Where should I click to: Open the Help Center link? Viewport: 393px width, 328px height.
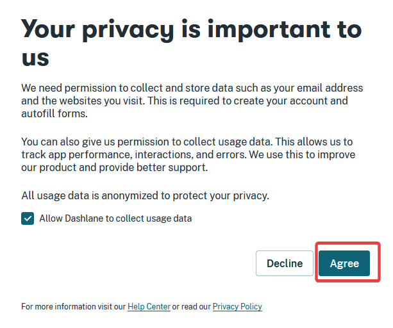click(x=149, y=307)
